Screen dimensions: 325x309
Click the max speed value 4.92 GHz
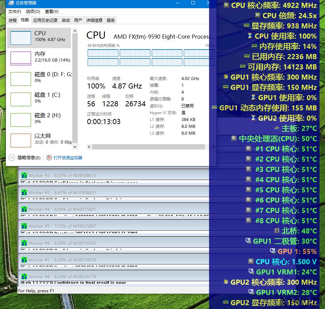(x=190, y=79)
